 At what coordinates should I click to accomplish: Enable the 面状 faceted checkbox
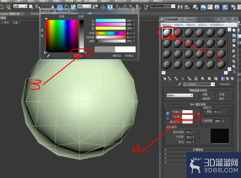pos(217,98)
